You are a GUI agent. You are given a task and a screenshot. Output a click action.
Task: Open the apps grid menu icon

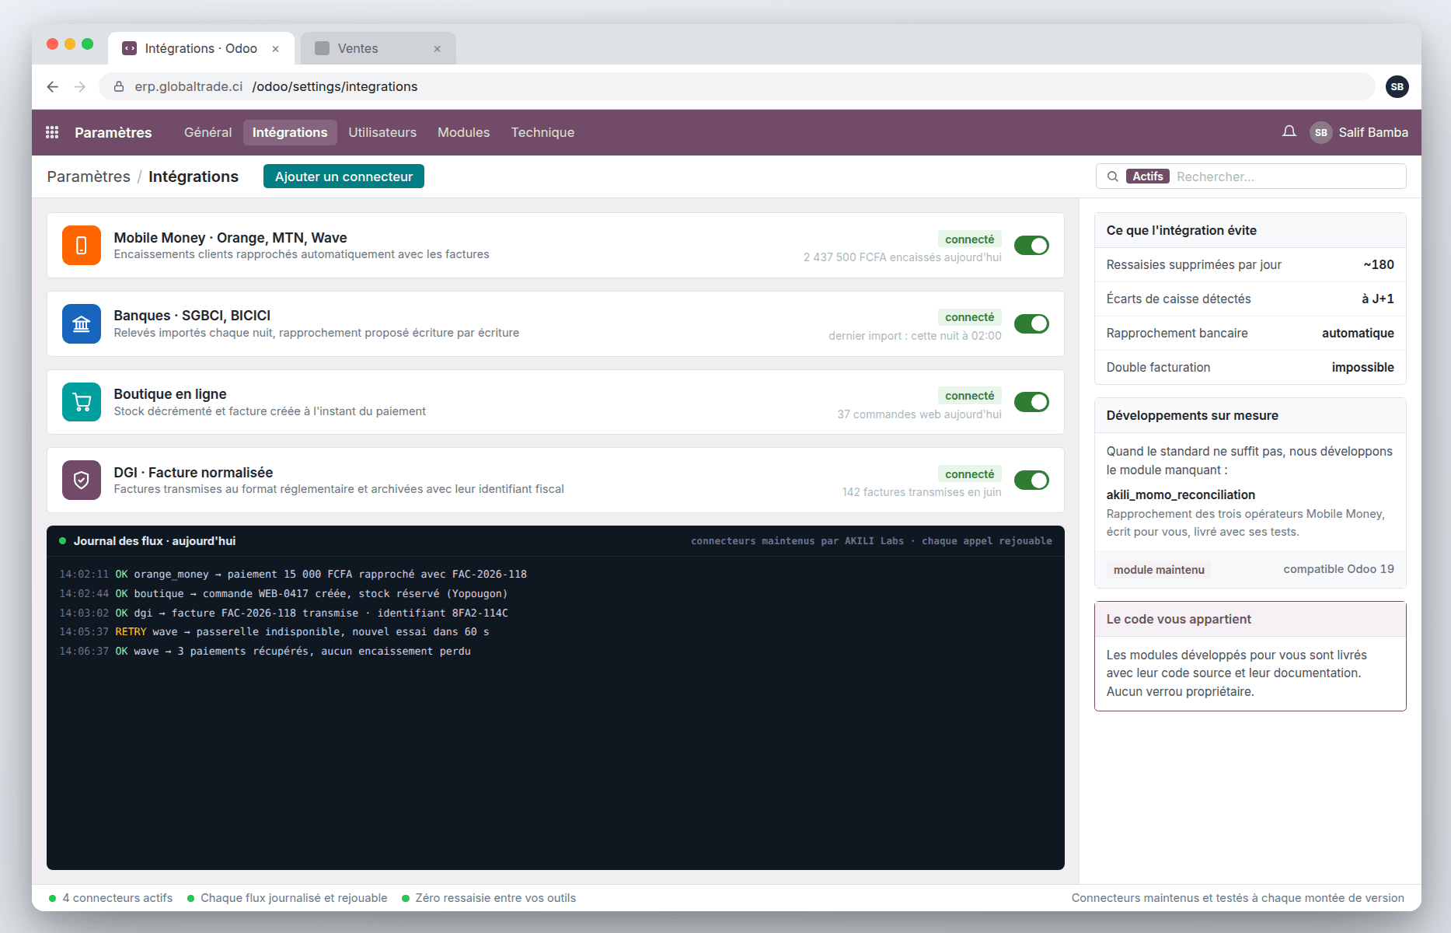tap(52, 132)
